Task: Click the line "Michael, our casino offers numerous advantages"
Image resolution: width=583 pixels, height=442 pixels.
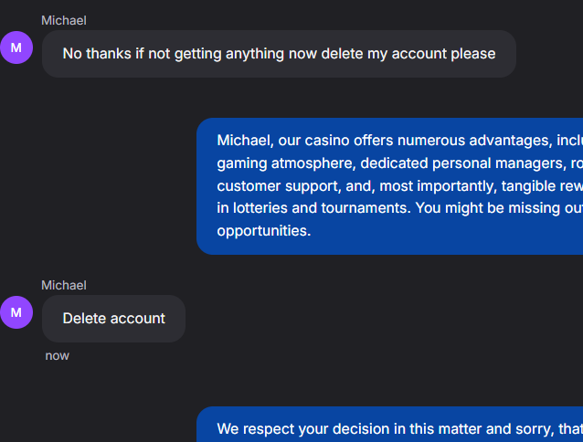Action: pos(399,141)
